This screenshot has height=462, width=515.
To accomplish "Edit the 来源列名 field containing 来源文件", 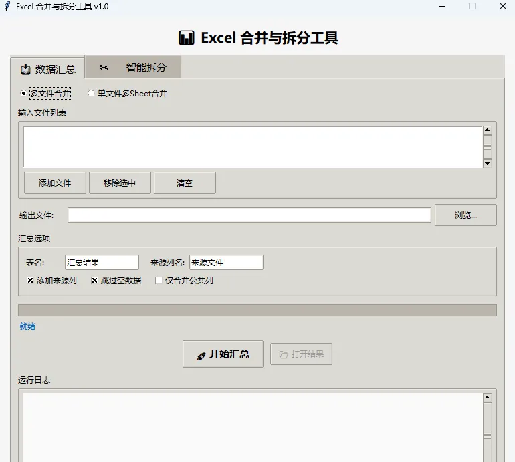I will (226, 262).
